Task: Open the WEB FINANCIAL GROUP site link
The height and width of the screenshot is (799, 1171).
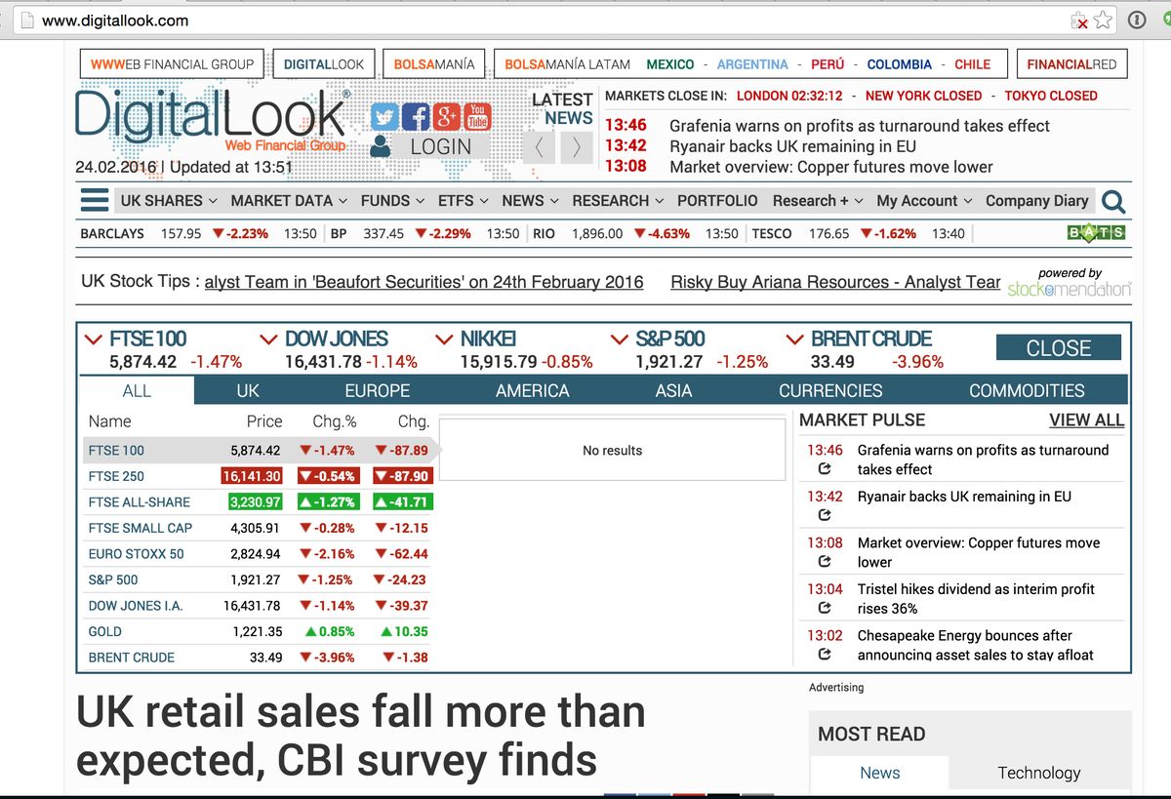Action: (172, 64)
